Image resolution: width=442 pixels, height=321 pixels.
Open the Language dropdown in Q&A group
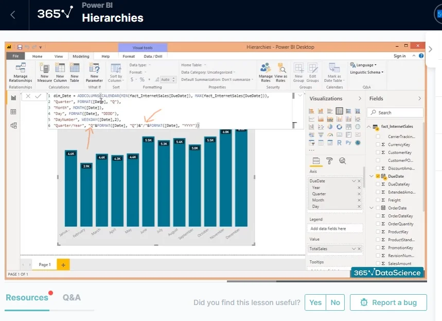[x=363, y=65]
